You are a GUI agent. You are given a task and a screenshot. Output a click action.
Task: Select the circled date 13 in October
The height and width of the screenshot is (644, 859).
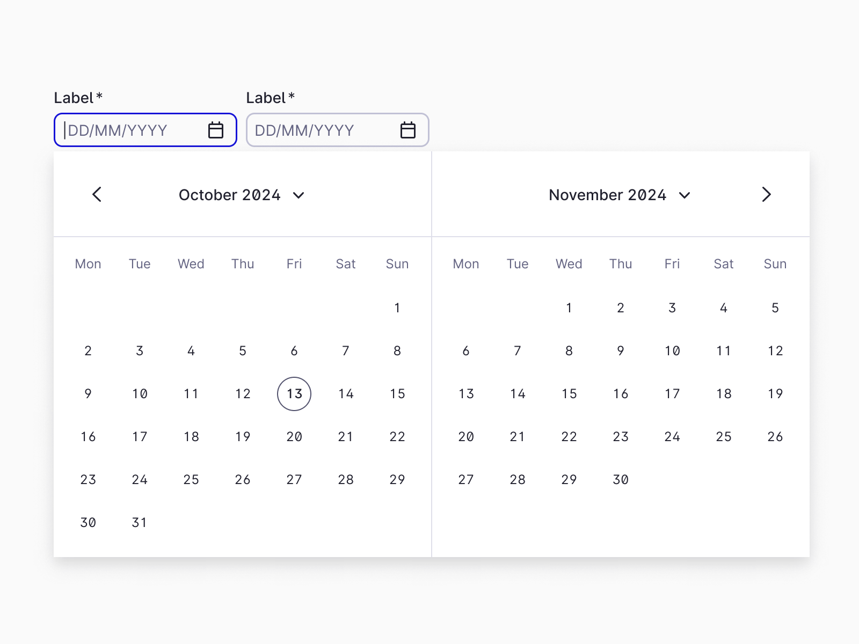point(294,394)
